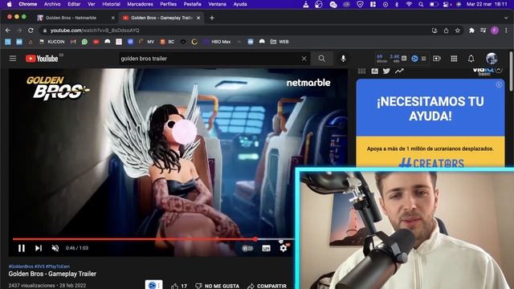
Task: Open Bluetooth status in menu bar
Action: (x=396, y=4)
